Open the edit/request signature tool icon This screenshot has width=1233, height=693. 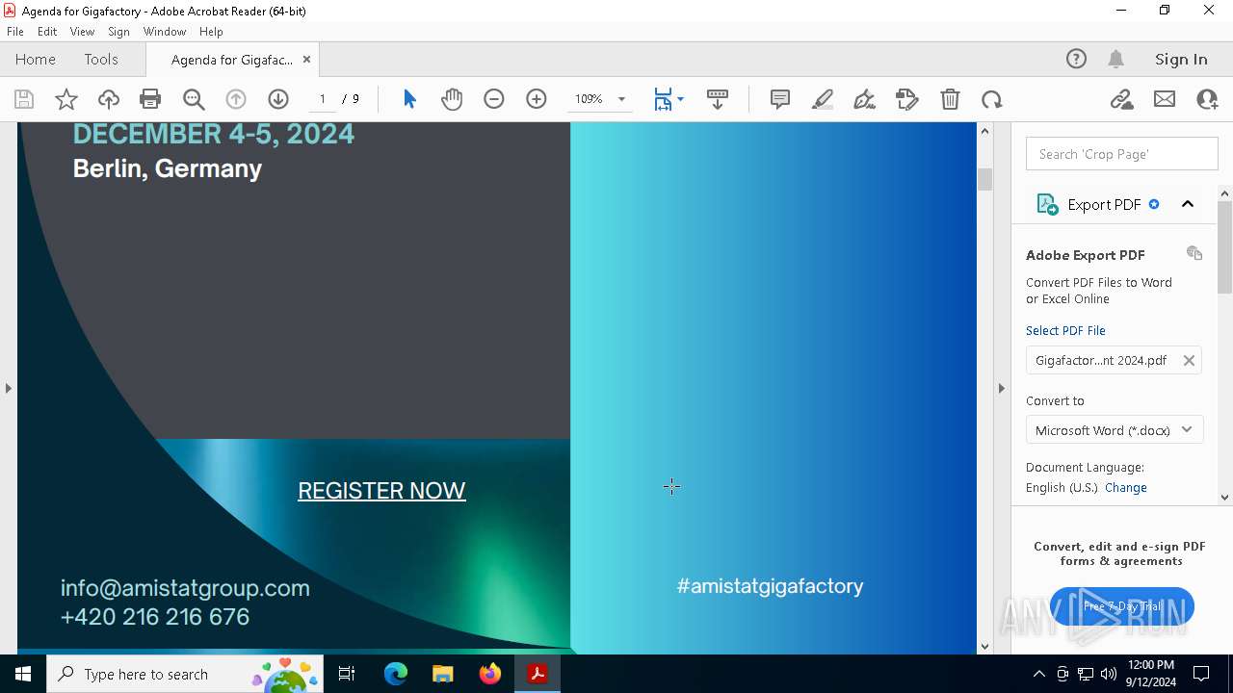tap(907, 99)
